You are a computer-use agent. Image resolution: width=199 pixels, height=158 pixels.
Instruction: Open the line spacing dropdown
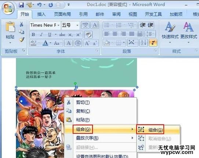[x=150, y=34]
